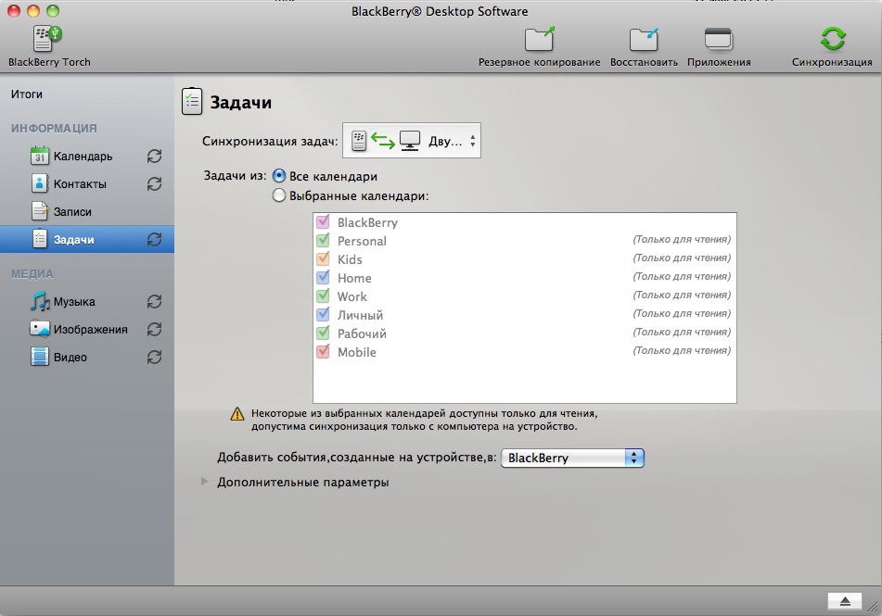Open the BlackBerry Torch device icon
Viewport: 882px width, 616px height.
point(47,39)
